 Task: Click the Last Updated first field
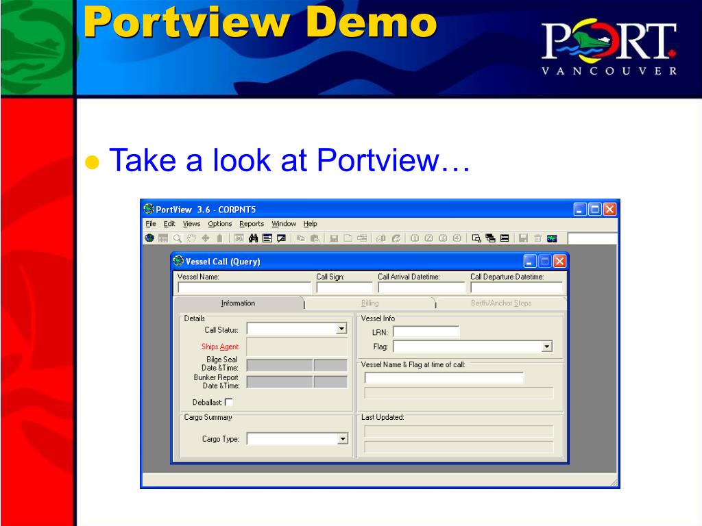(x=459, y=431)
